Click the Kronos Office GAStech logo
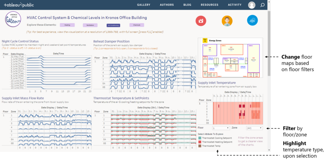This screenshot has width=333, height=162. click(x=13, y=19)
